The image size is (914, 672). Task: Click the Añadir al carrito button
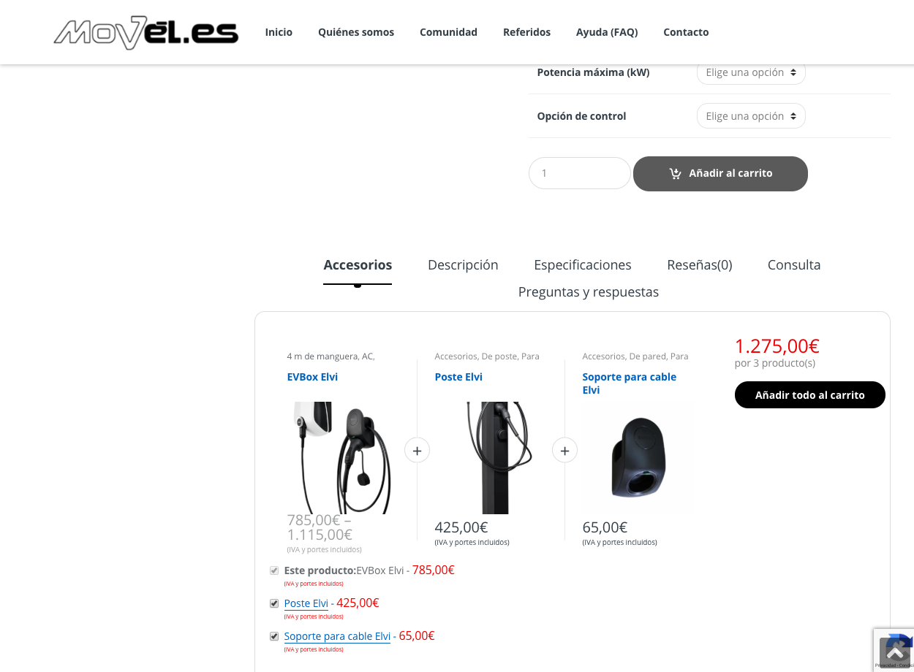tap(720, 174)
